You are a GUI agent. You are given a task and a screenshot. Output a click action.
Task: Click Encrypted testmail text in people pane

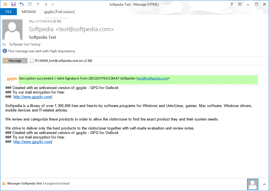[x=56, y=183]
